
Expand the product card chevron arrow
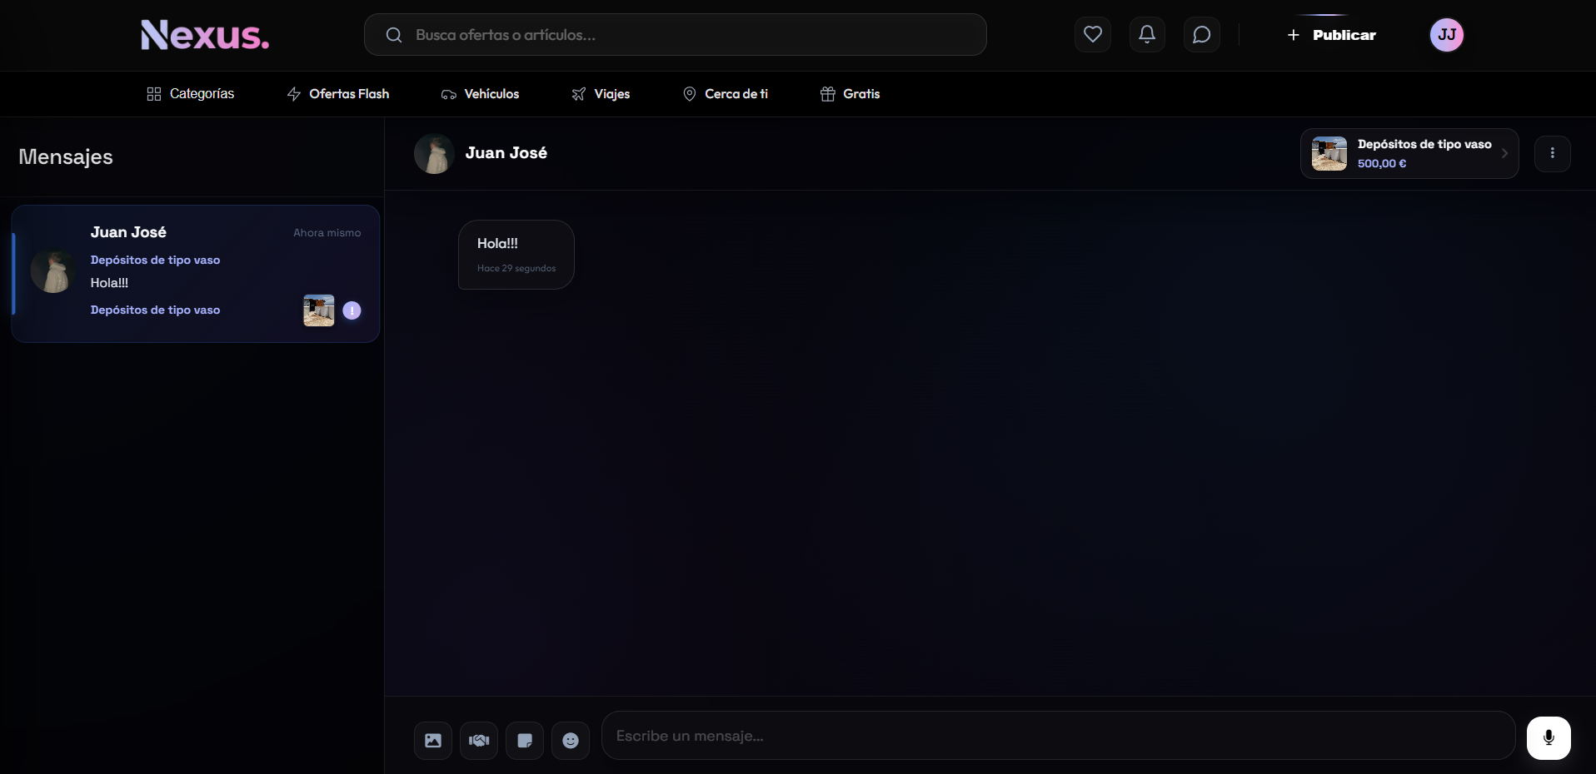1504,153
